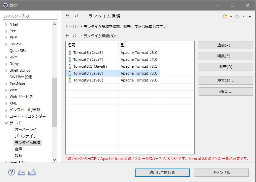
Task: Click the 検索(S)... button
Action: tap(226, 80)
